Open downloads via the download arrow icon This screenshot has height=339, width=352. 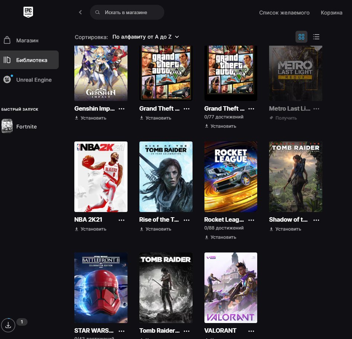tap(8, 325)
